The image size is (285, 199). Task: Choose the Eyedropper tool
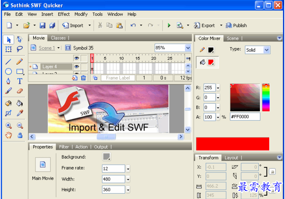click(x=20, y=113)
